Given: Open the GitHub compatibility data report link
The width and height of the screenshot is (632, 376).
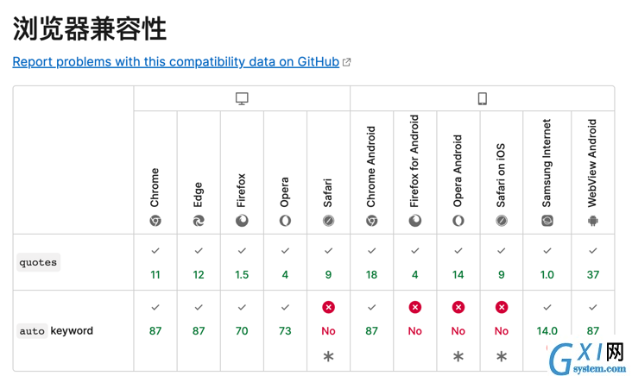Looking at the screenshot, I should (176, 62).
